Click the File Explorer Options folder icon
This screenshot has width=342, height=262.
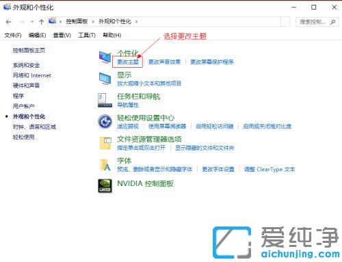(x=105, y=143)
